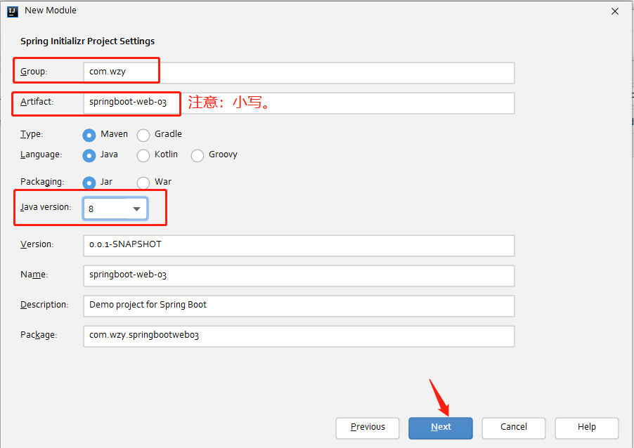
Task: Select Maven project type
Action: tap(89, 135)
